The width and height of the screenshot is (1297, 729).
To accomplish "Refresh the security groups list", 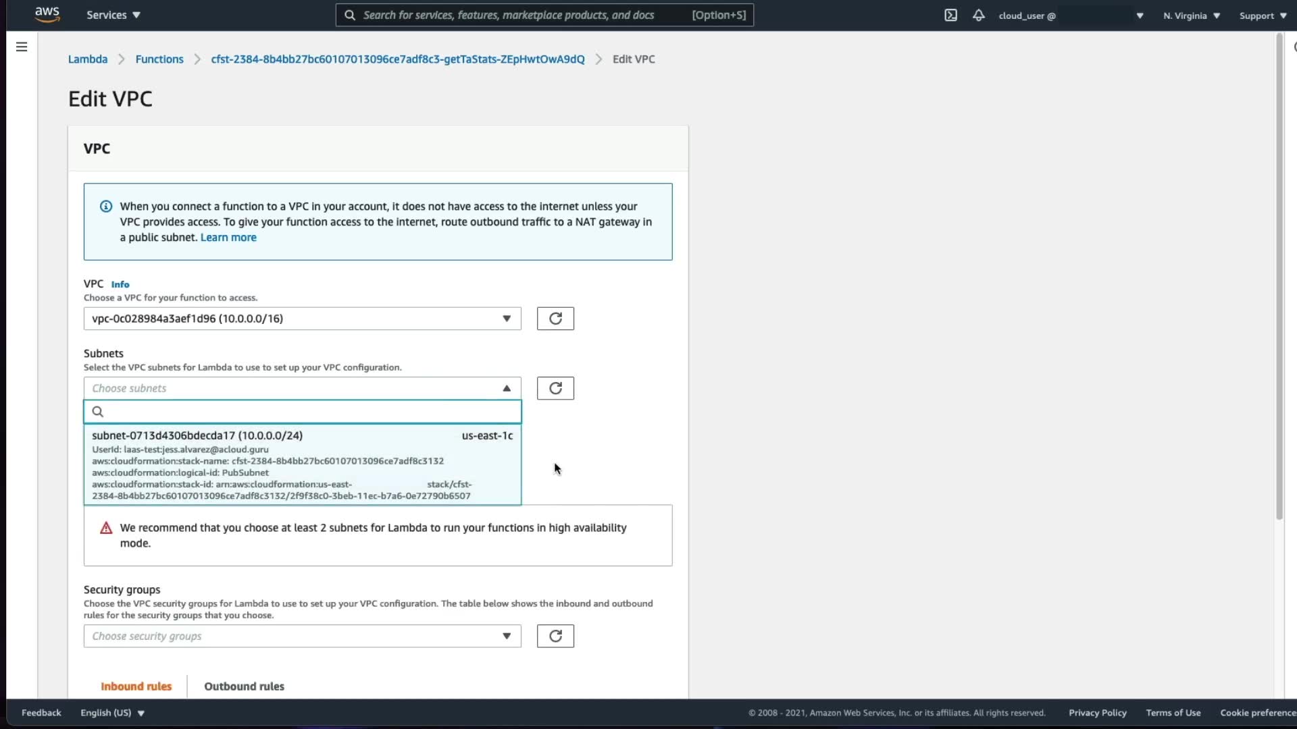I will click(x=555, y=636).
